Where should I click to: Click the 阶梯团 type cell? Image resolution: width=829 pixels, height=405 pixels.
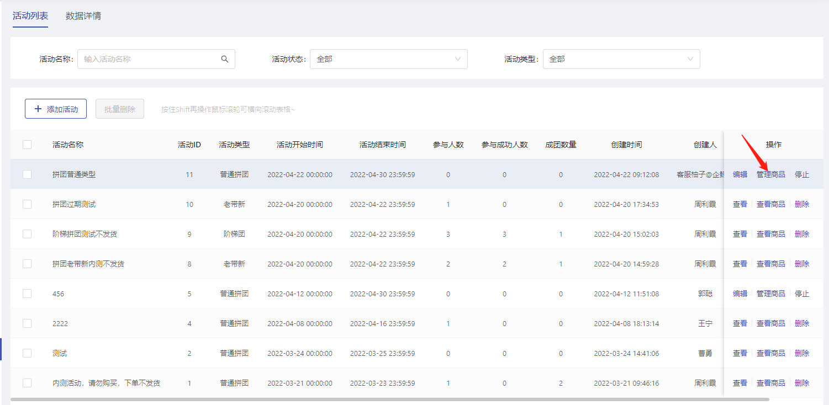(x=234, y=234)
